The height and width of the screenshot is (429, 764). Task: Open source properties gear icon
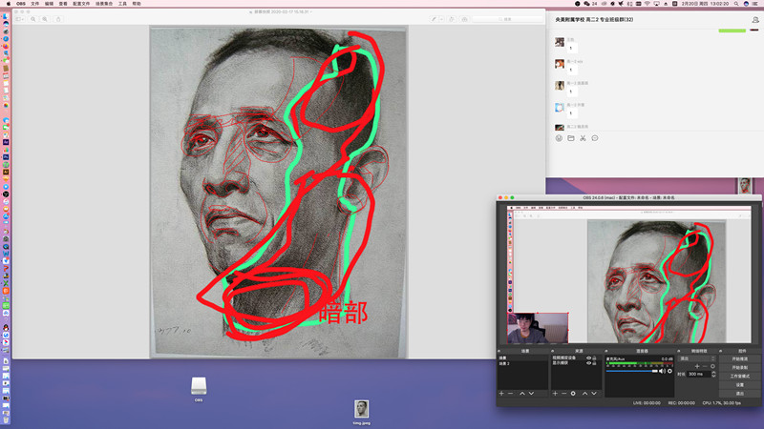(573, 394)
